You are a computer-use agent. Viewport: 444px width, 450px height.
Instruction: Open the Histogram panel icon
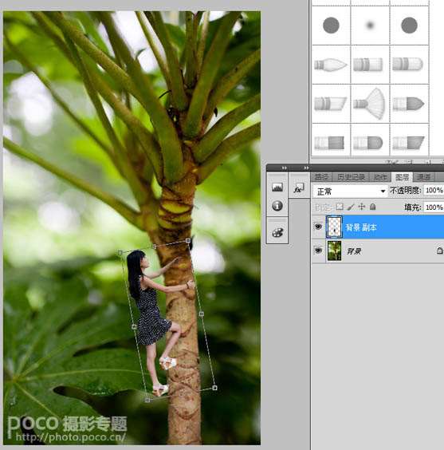(277, 187)
